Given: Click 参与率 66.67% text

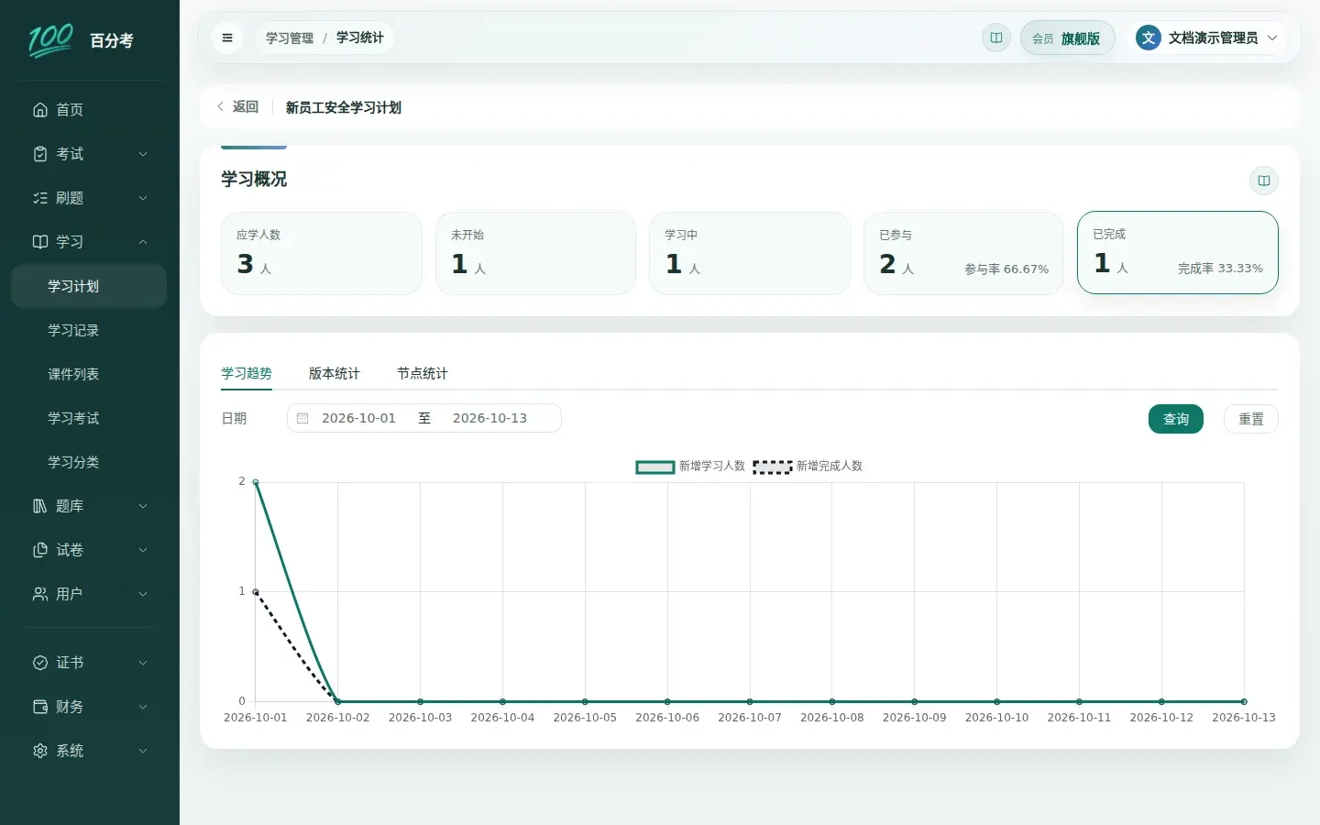Looking at the screenshot, I should point(1006,269).
